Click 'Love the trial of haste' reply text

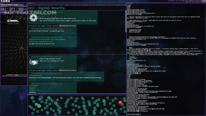[47, 31]
